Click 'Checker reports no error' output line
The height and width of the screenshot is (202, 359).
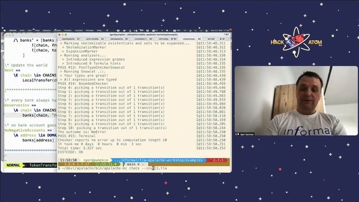coord(112,140)
